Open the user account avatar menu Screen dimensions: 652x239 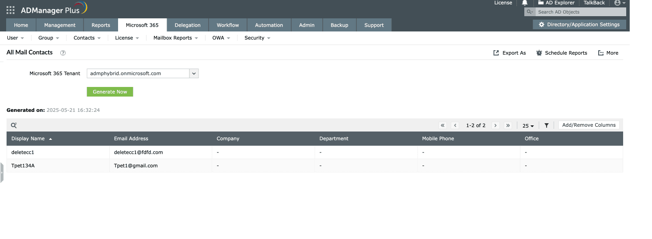(620, 3)
